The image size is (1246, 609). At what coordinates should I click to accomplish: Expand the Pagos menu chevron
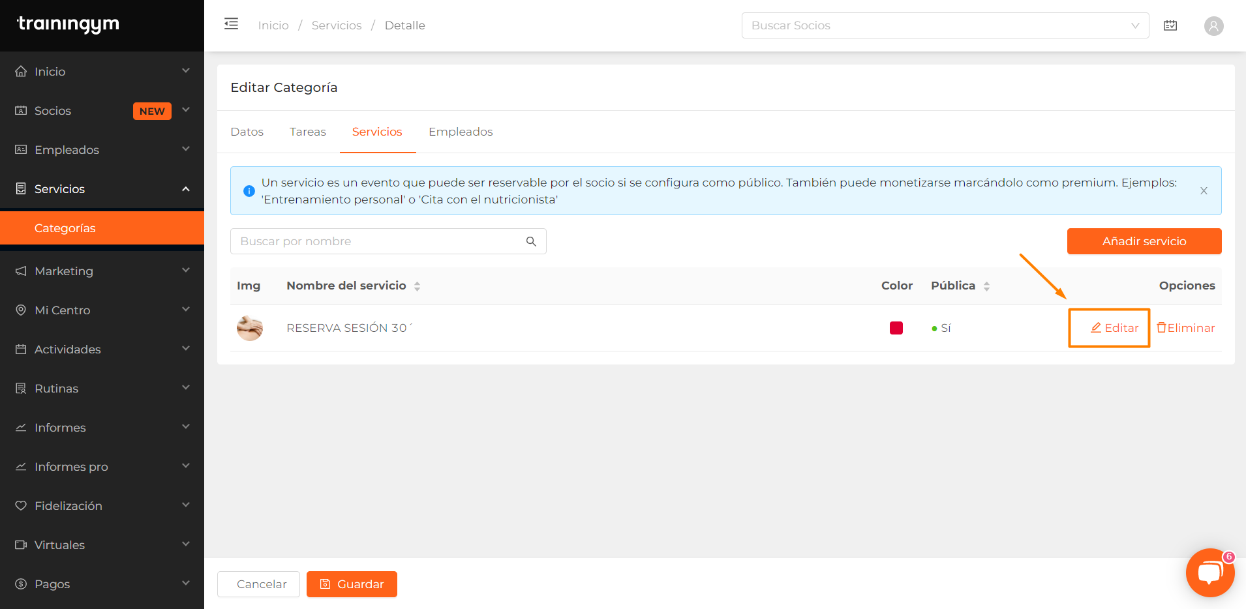pyautogui.click(x=186, y=583)
